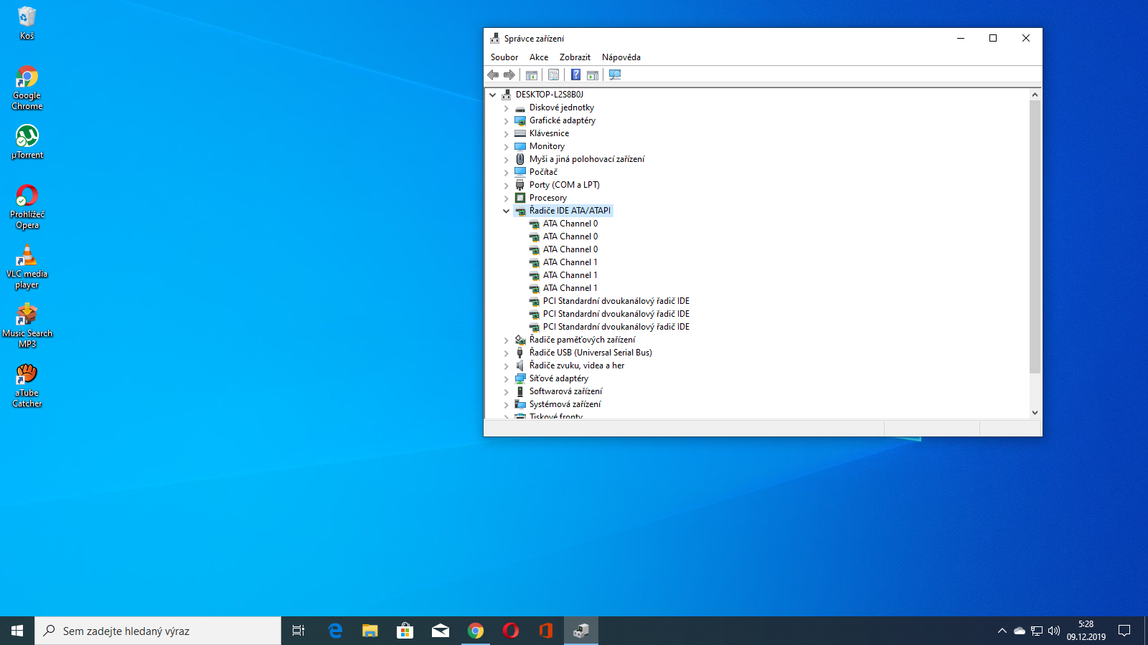Expand the Řadiče USB category
The height and width of the screenshot is (645, 1148).
click(x=507, y=353)
